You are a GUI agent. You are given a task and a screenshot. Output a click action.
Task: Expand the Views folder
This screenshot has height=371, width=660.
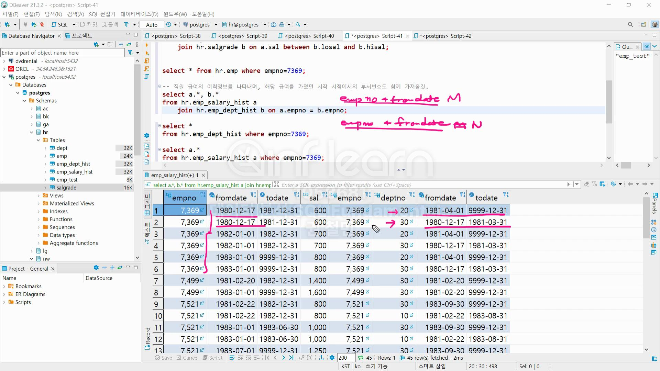(x=38, y=195)
